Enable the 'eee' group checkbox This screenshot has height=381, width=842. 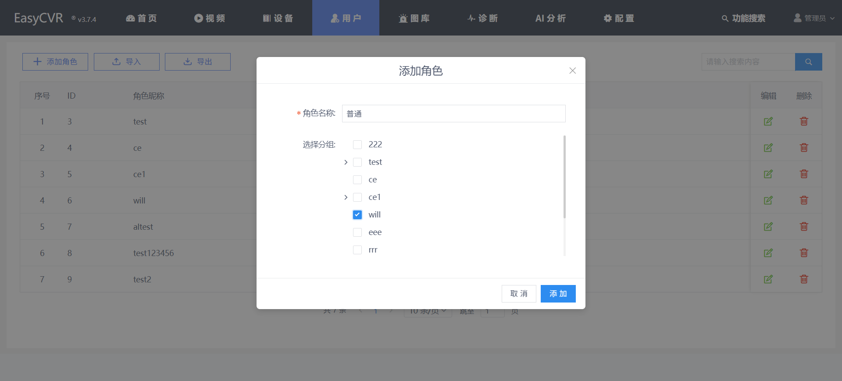tap(357, 232)
